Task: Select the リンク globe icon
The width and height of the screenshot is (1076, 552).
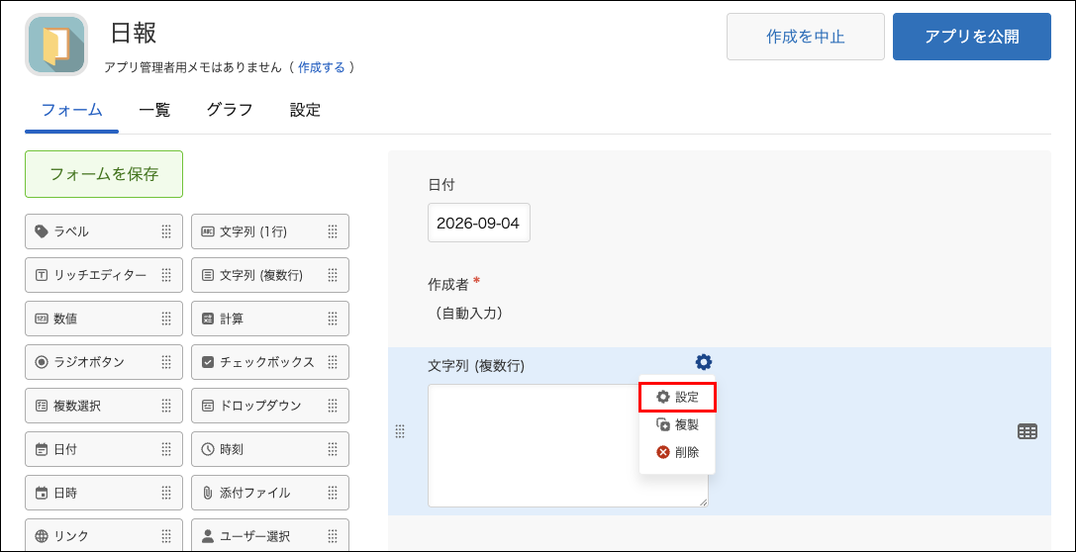Action: pyautogui.click(x=42, y=536)
